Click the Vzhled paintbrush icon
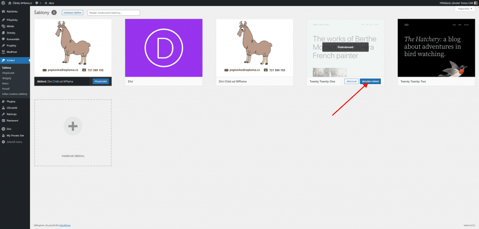The height and width of the screenshot is (229, 479). (x=3, y=60)
